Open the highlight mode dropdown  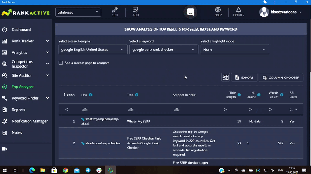pos(235,50)
